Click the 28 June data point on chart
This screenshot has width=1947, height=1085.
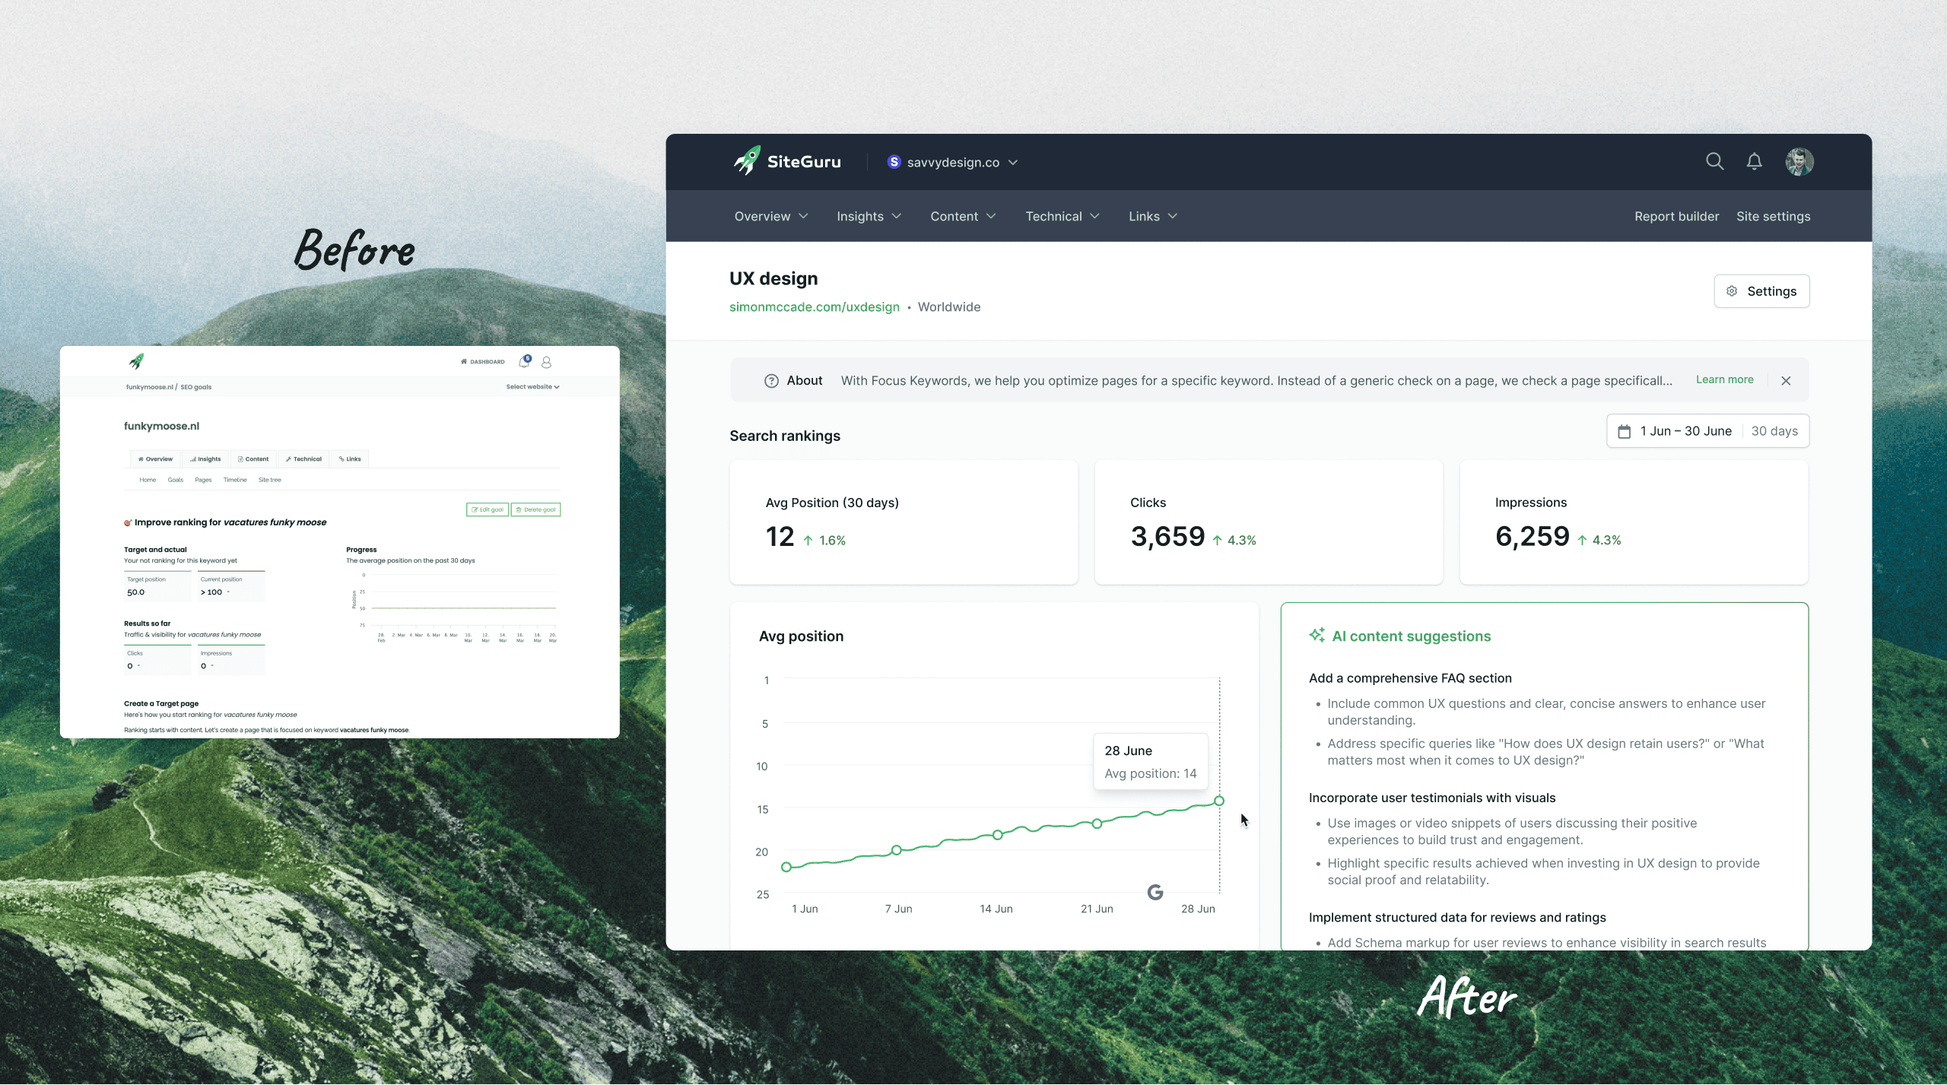1218,801
